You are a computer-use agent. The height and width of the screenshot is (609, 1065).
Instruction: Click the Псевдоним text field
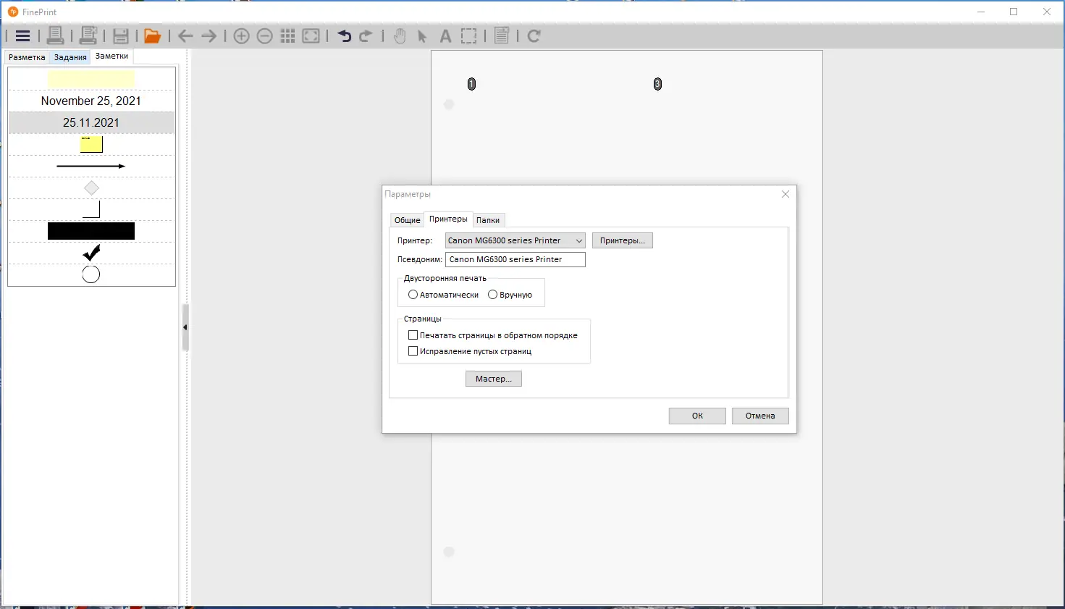click(x=515, y=259)
